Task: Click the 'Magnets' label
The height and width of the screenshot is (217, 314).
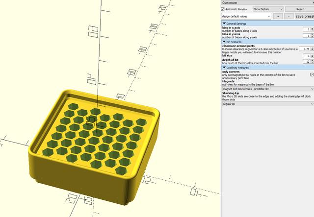Action: pos(228,81)
